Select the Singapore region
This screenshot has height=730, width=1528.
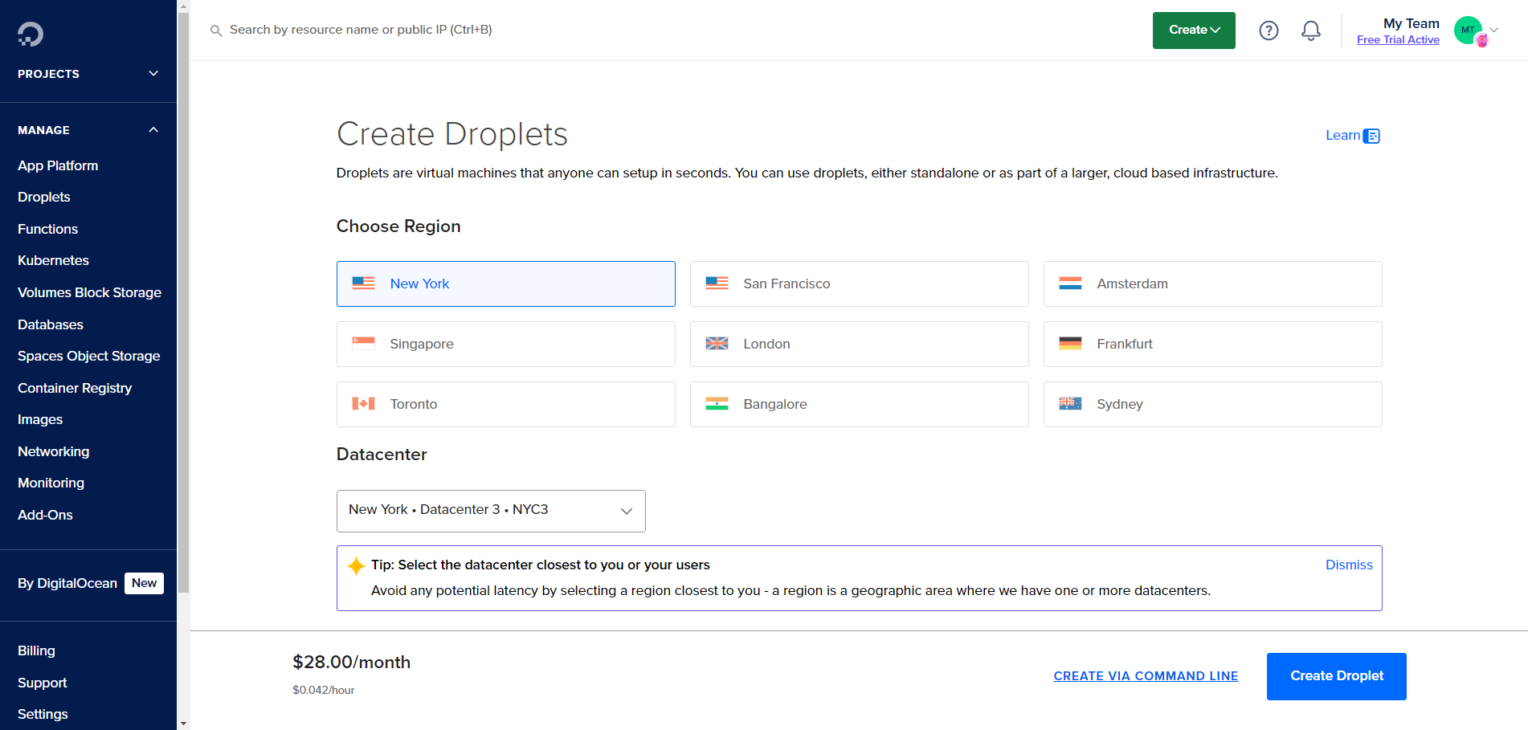point(506,344)
